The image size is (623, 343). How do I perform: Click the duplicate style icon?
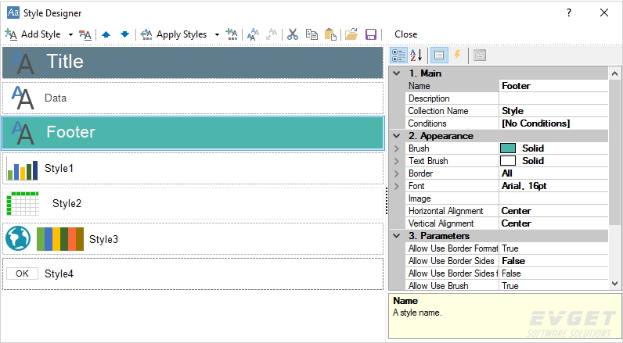[253, 34]
